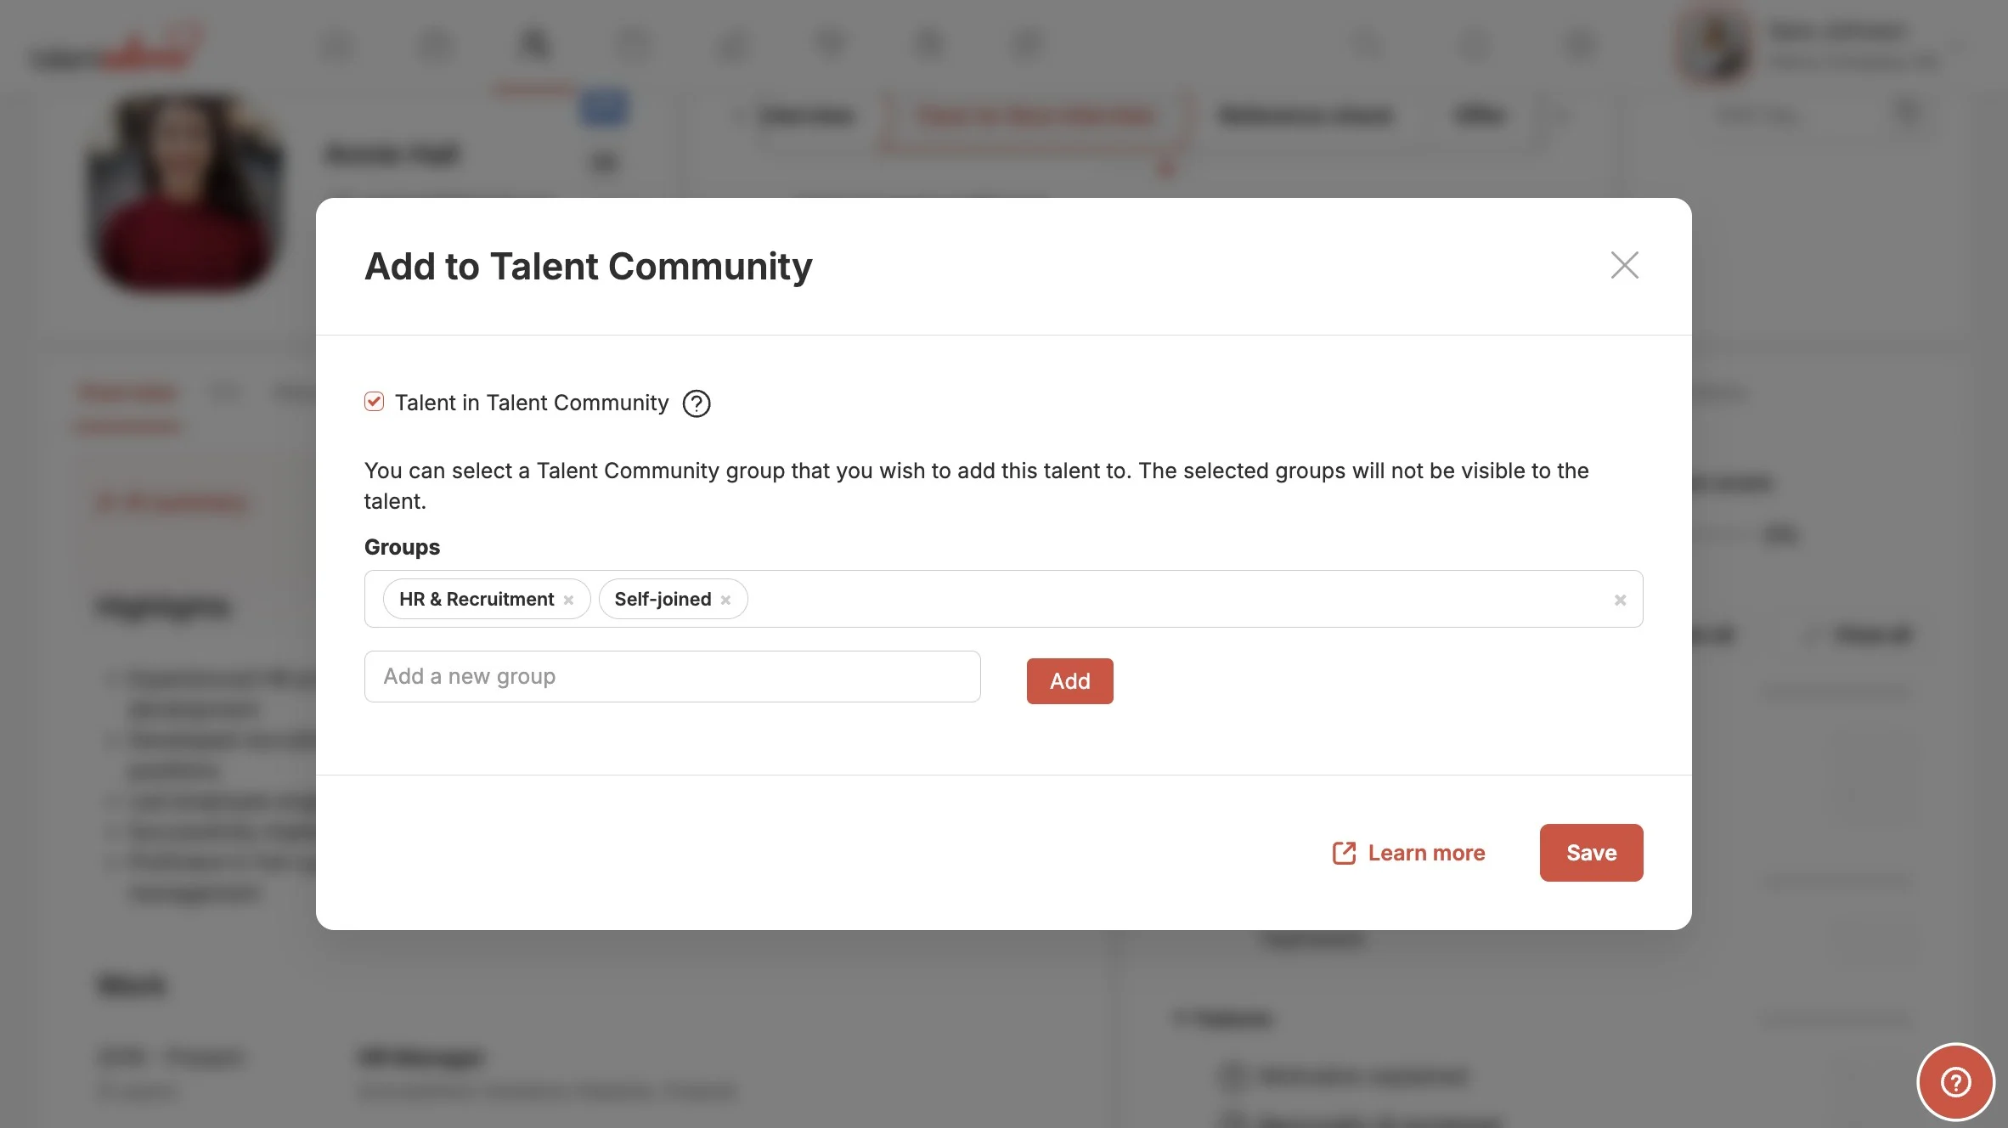Click the help question mark beside checkbox
This screenshot has width=2008, height=1128.
[x=697, y=403]
